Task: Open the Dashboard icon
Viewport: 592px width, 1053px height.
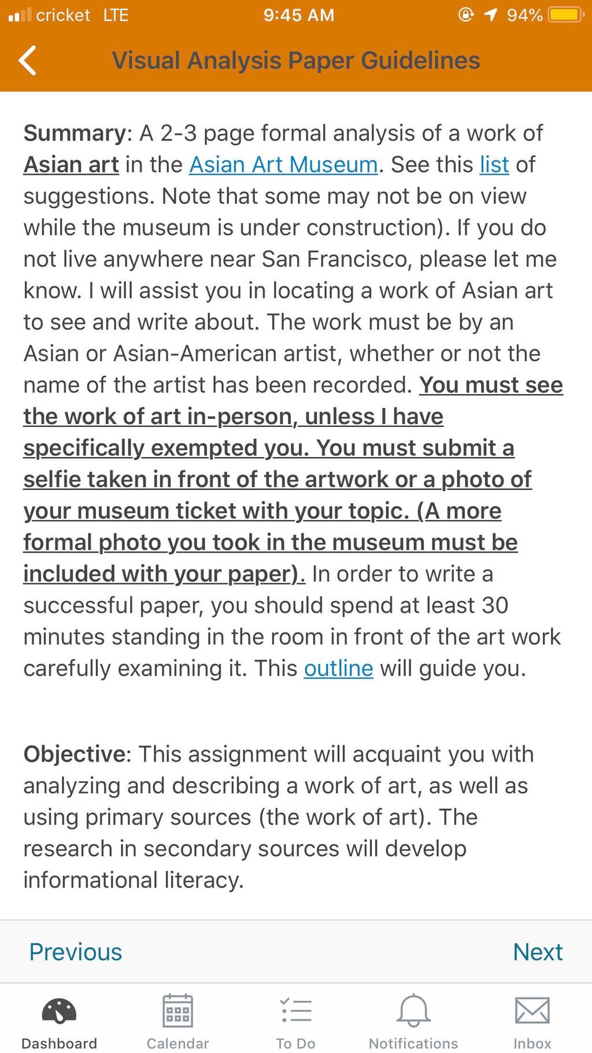Action: coord(59,1011)
